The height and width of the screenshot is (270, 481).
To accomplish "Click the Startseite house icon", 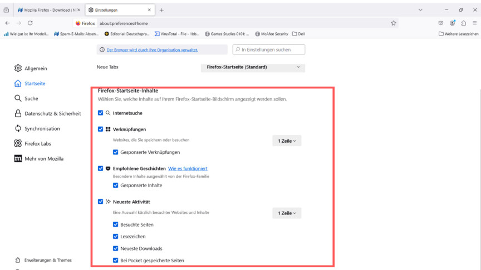I will click(18, 83).
